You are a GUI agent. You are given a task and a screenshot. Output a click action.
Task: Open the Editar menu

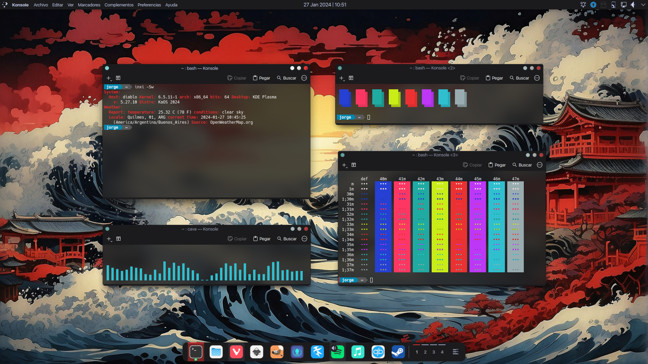click(57, 5)
